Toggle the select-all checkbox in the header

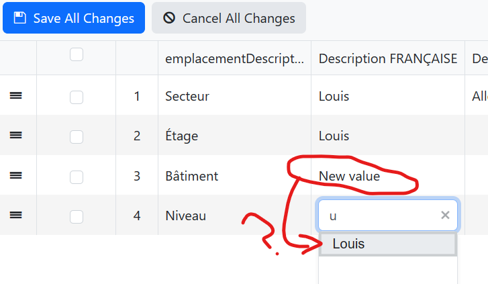coord(77,55)
